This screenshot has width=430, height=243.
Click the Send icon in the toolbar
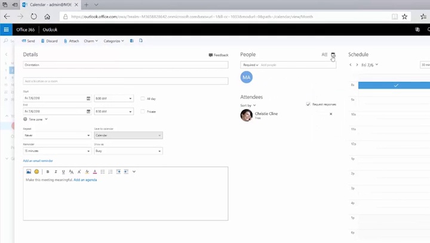click(24, 41)
